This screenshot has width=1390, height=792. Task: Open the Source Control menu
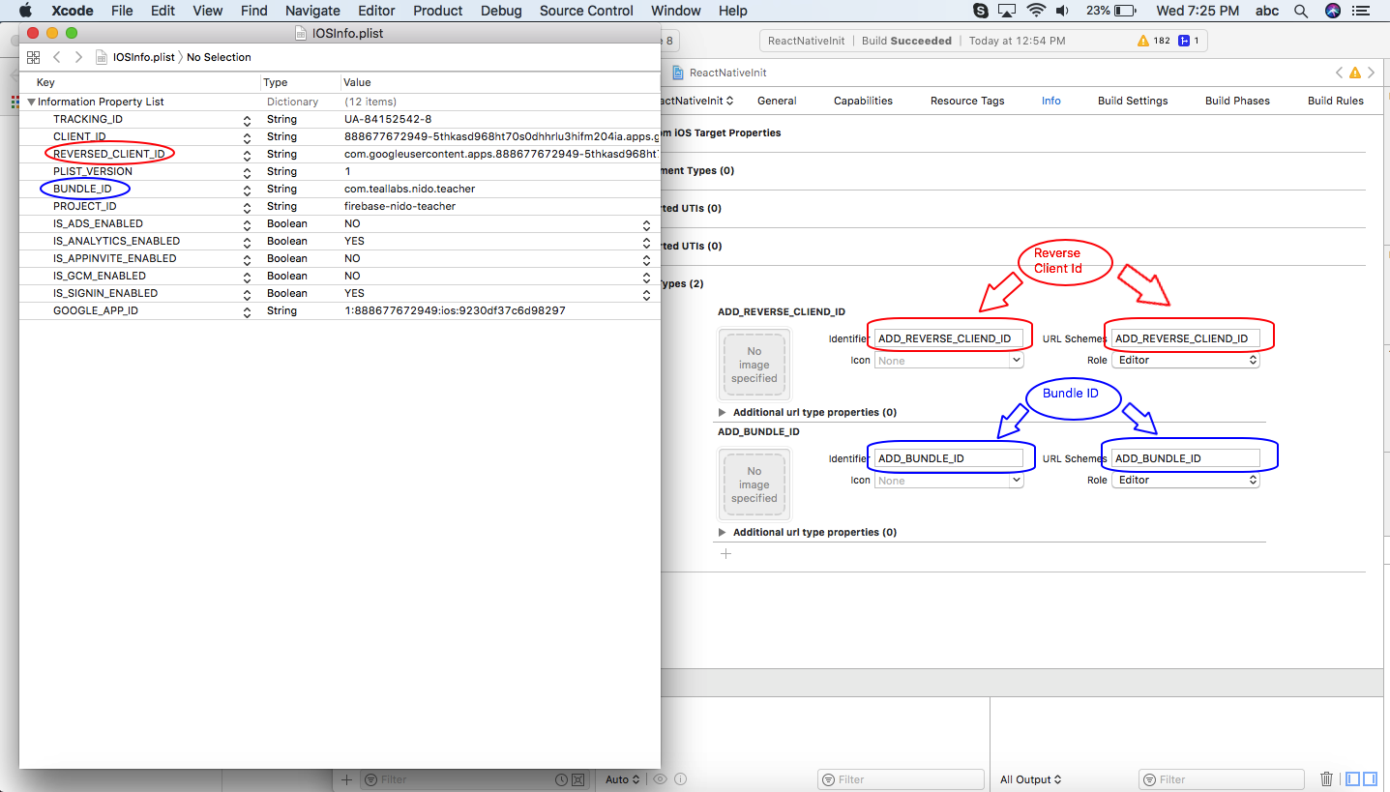(586, 11)
